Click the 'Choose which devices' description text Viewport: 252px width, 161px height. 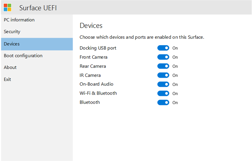142,37
